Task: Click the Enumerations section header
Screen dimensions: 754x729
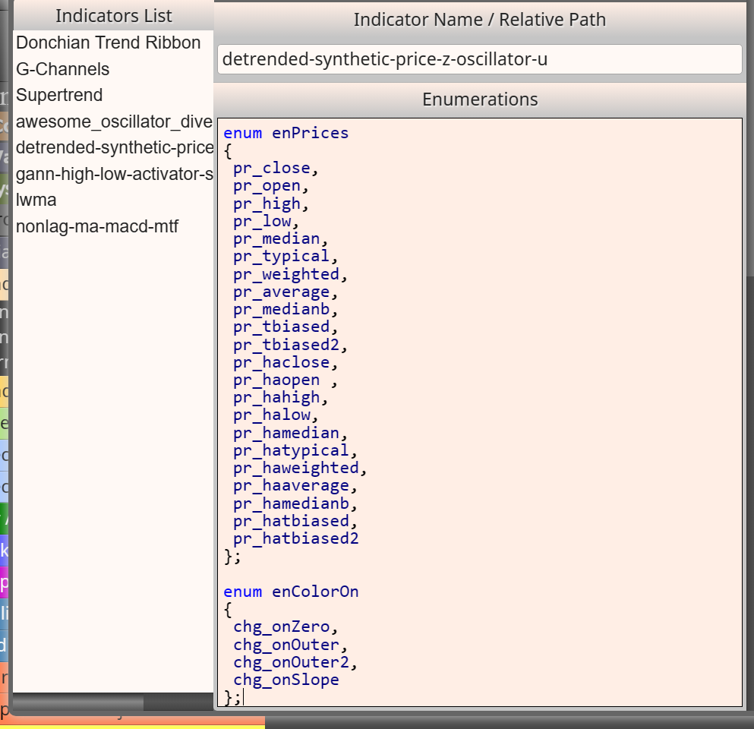Action: [x=479, y=99]
